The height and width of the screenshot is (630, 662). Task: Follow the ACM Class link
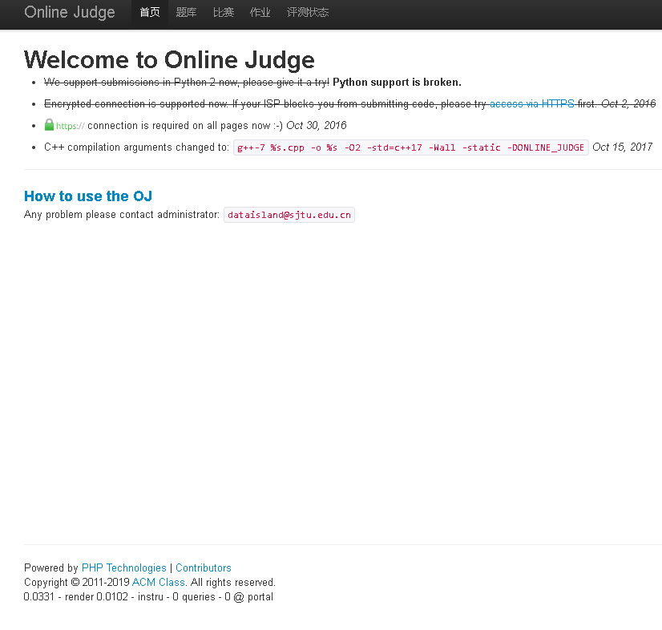click(159, 582)
